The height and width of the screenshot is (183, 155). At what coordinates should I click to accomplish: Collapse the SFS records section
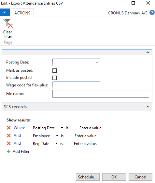[x=148, y=107]
